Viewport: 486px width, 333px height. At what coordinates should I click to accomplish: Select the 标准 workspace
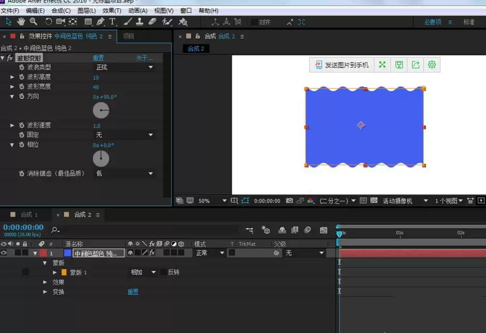coord(469,22)
